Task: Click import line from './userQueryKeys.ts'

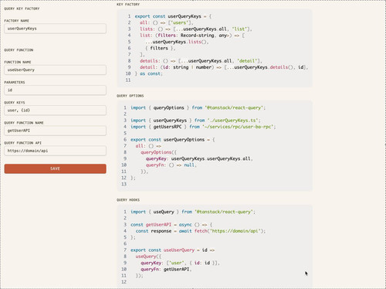Action: tap(195, 121)
